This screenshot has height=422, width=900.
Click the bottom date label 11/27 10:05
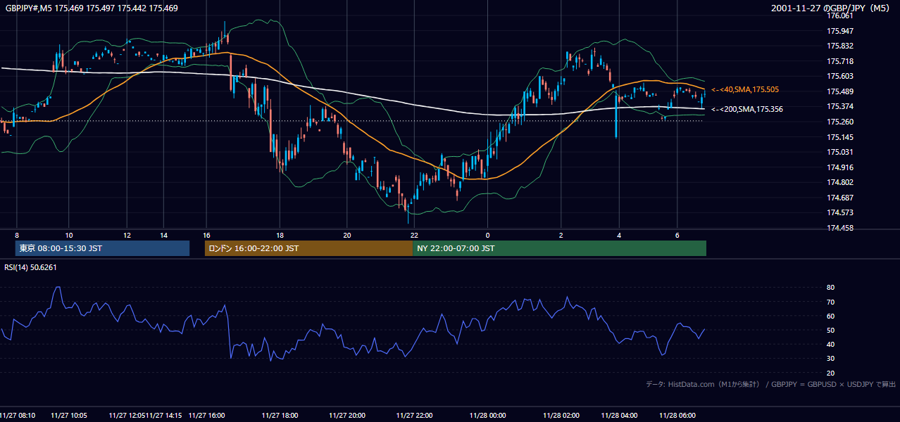click(69, 416)
